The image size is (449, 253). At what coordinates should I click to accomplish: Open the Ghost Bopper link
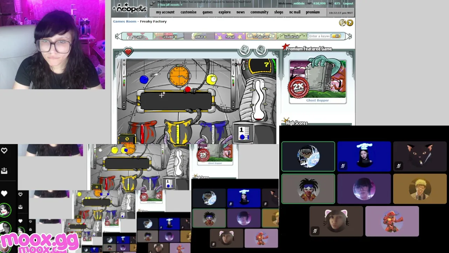tap(317, 100)
